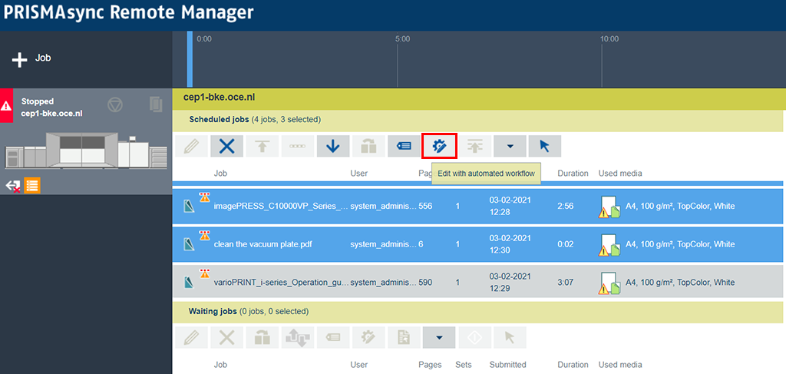
Task: Click the selection cursor icon in Waiting jobs toolbar
Action: [510, 337]
